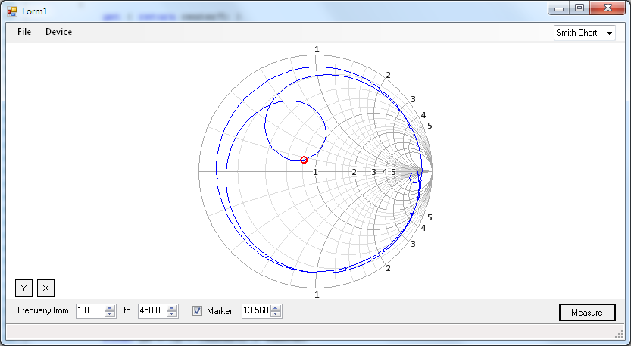
Task: Click the 'Frequeny from' label
Action: (43, 310)
